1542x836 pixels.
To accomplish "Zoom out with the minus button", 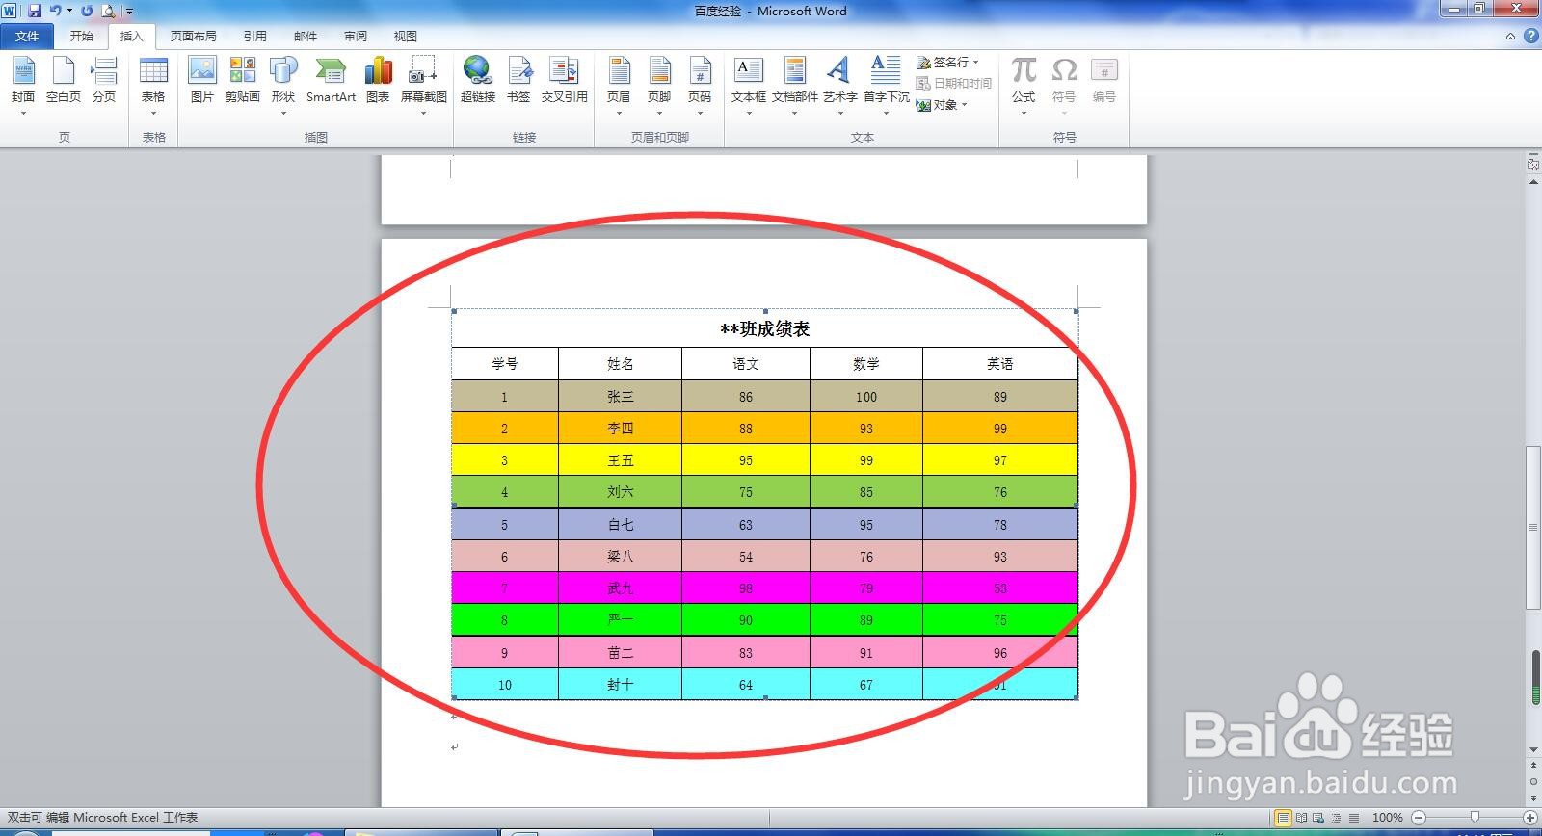I will pos(1418,818).
